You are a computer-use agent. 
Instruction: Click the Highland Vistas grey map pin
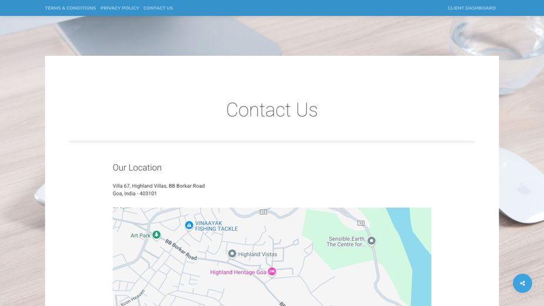tap(232, 254)
